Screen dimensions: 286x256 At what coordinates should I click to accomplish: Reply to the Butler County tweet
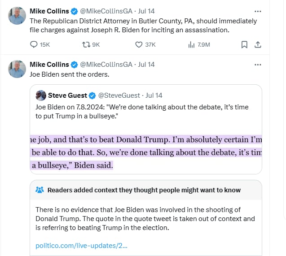pos(34,44)
